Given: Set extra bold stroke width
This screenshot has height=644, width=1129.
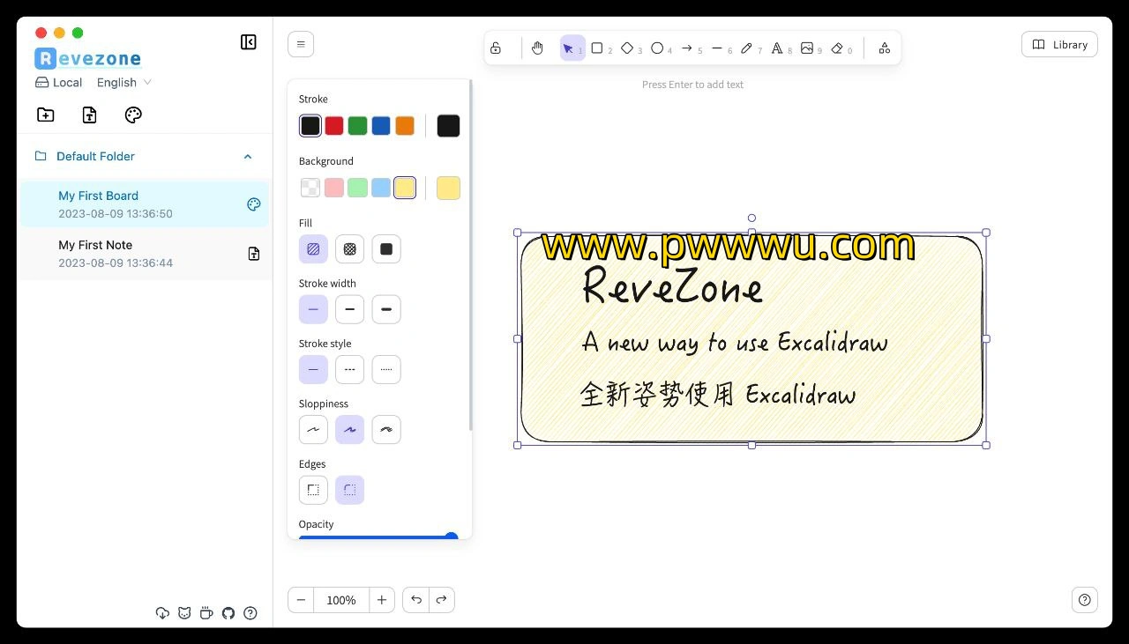Looking at the screenshot, I should point(386,310).
